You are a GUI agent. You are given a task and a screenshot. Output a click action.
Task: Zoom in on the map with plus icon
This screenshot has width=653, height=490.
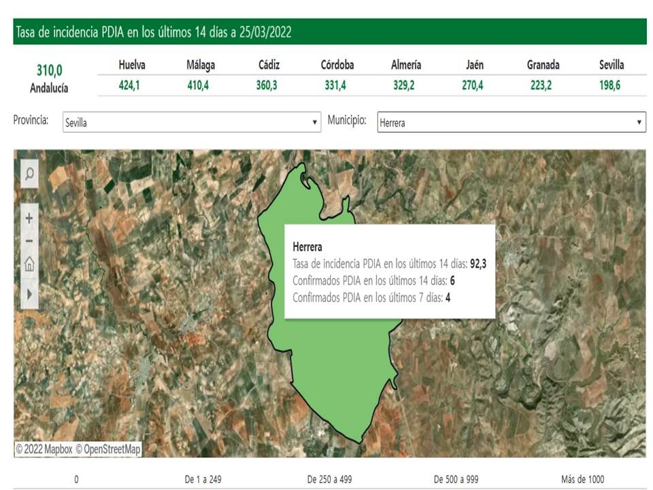[x=28, y=218]
